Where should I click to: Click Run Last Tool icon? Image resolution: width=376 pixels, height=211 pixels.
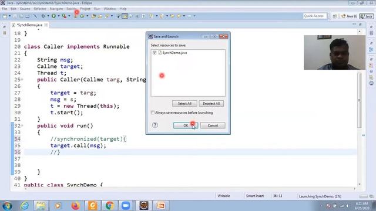(x=64, y=16)
